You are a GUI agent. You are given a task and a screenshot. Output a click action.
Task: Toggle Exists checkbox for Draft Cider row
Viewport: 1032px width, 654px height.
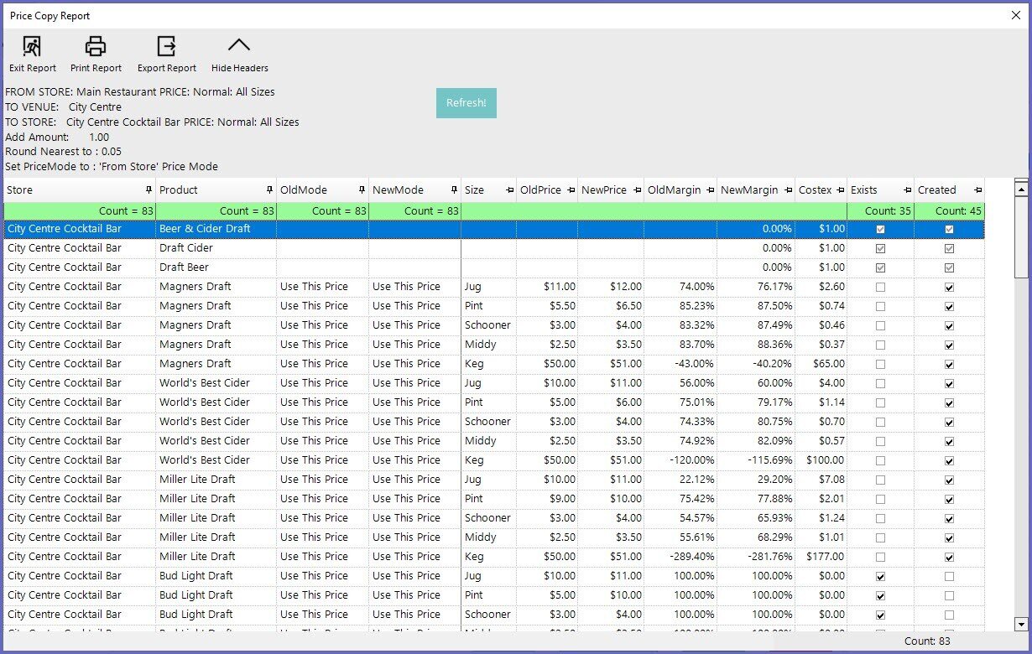coord(880,248)
